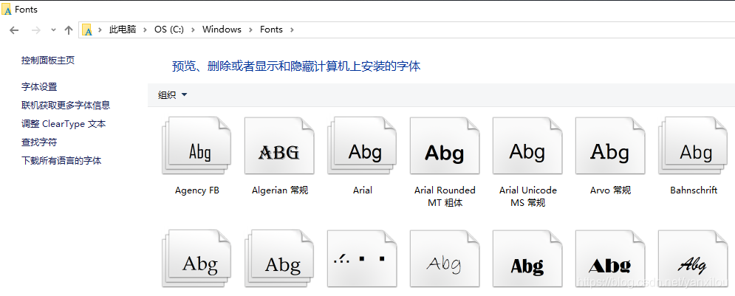Expand chevron after OS (C:) breadcrumb
Viewport: 735px width, 296px height.
coord(193,30)
